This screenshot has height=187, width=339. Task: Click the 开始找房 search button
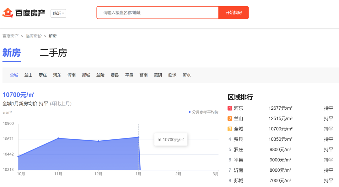click(x=234, y=13)
